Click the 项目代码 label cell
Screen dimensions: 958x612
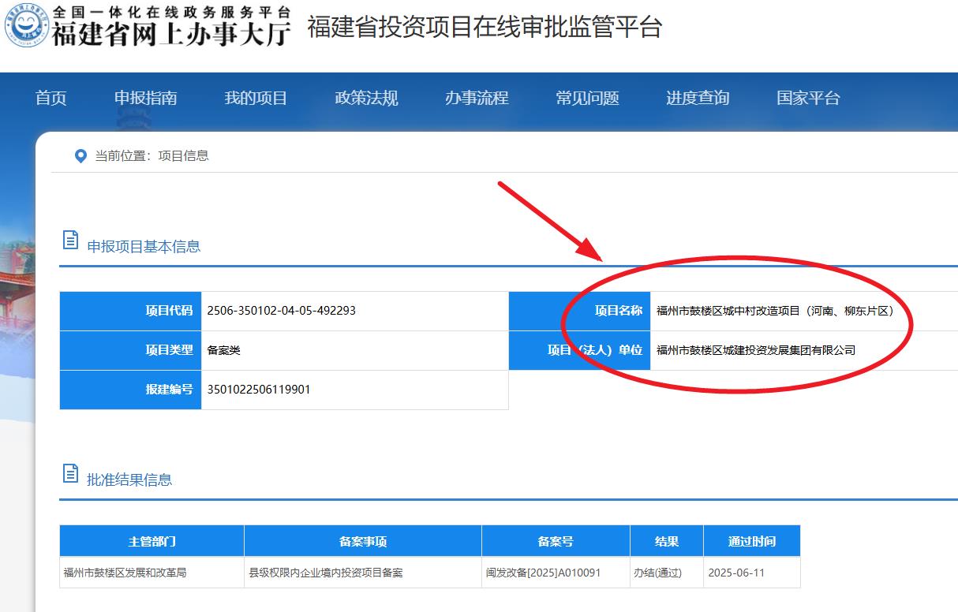coord(131,311)
